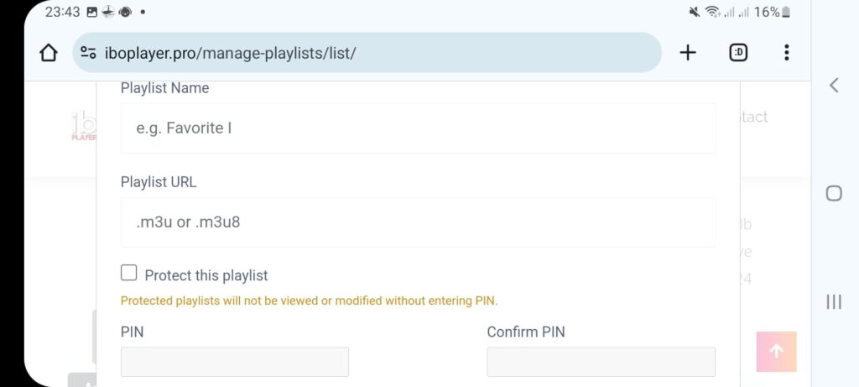
Task: Enable the Protect this playlist checkbox
Action: [128, 273]
